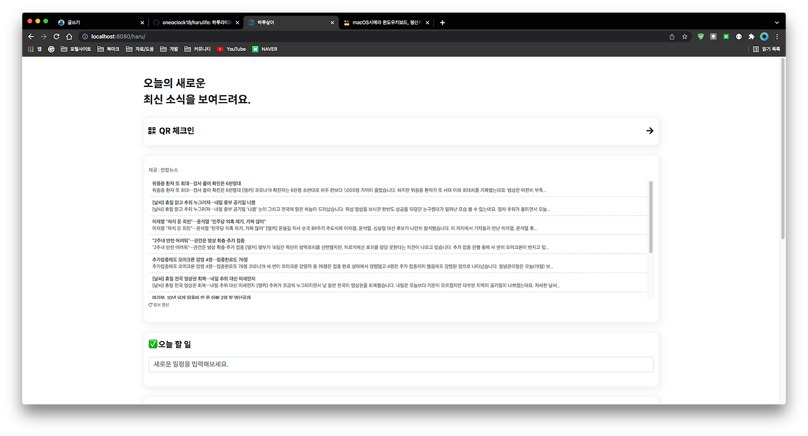Image resolution: width=808 pixels, height=436 pixels.
Task: Open the 위중증 환자 또 최대 news article
Action: [x=197, y=183]
